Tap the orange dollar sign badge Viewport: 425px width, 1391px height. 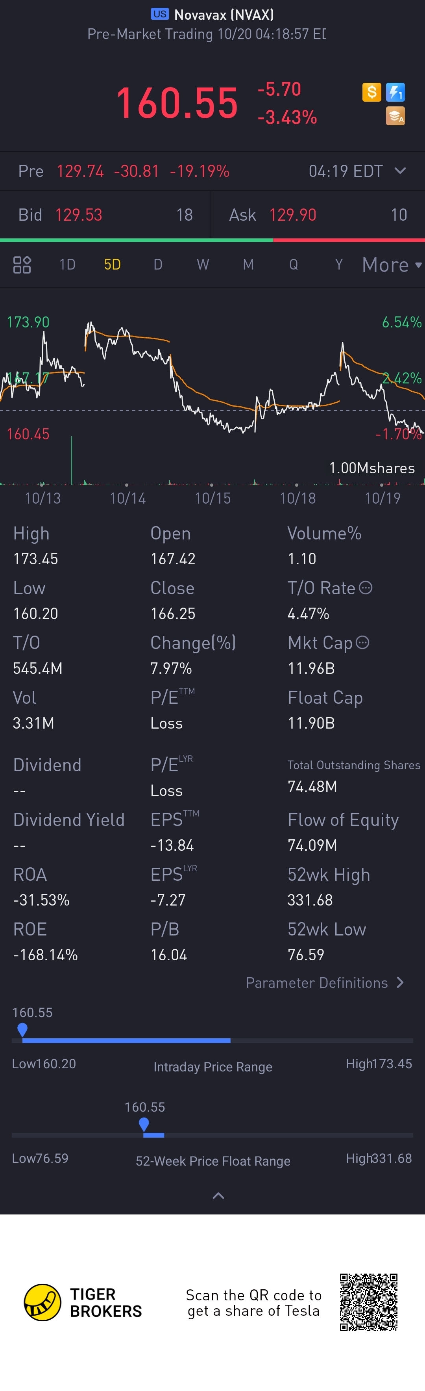[x=371, y=92]
